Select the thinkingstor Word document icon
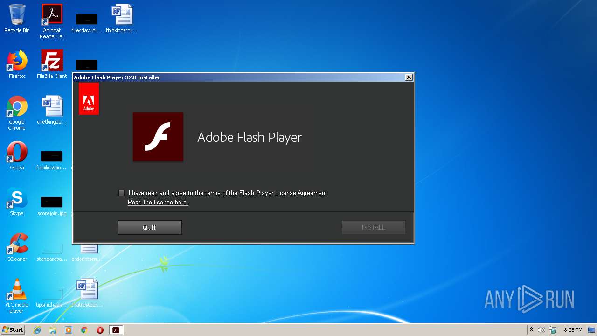Viewport: 597px width, 336px height. click(x=122, y=19)
